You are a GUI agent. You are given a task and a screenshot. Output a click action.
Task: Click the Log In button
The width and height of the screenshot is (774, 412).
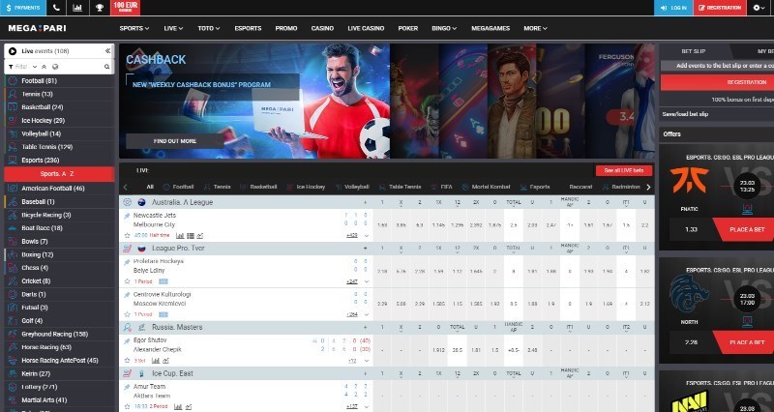(x=673, y=8)
